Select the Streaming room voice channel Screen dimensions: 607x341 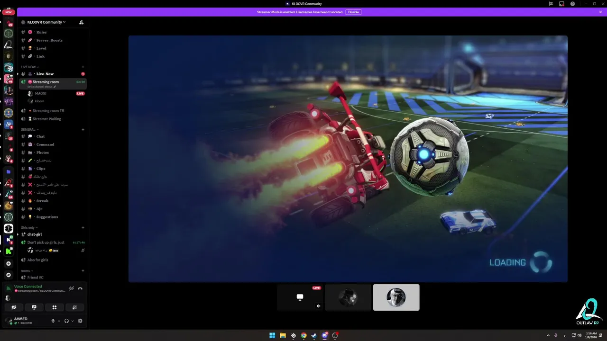click(53, 83)
